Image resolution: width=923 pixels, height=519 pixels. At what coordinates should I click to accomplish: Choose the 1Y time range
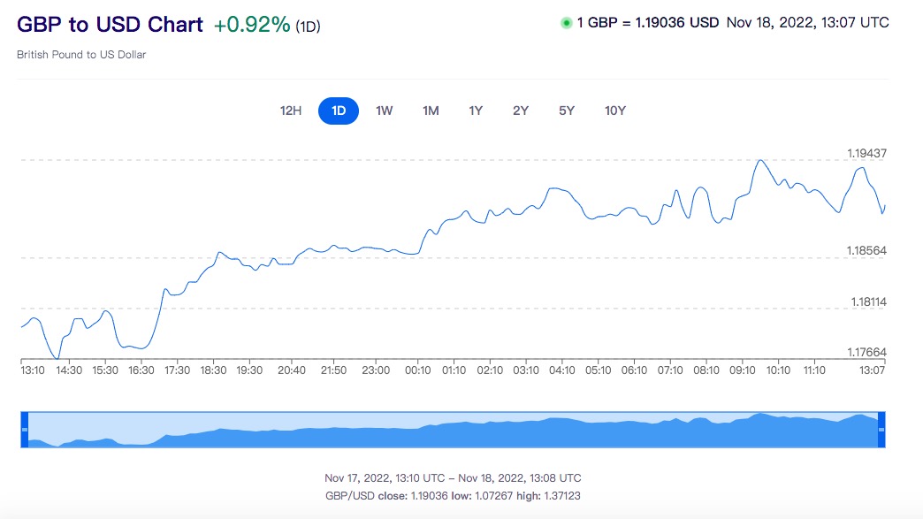pos(476,111)
